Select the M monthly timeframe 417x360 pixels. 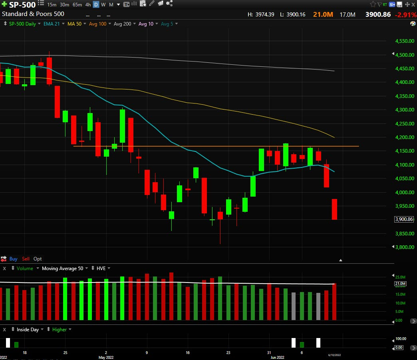pos(111,5)
